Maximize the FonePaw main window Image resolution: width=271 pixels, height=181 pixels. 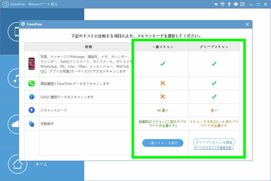tap(258, 4)
